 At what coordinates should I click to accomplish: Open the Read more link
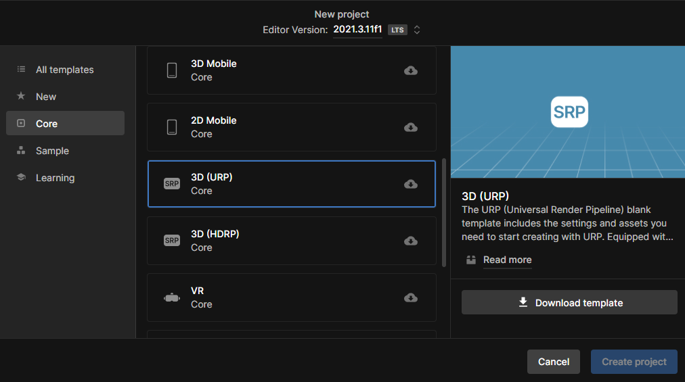pyautogui.click(x=507, y=260)
